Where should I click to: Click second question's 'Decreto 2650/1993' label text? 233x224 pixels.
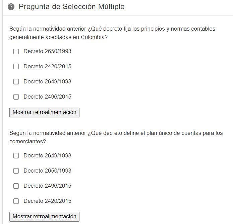tap(47, 171)
